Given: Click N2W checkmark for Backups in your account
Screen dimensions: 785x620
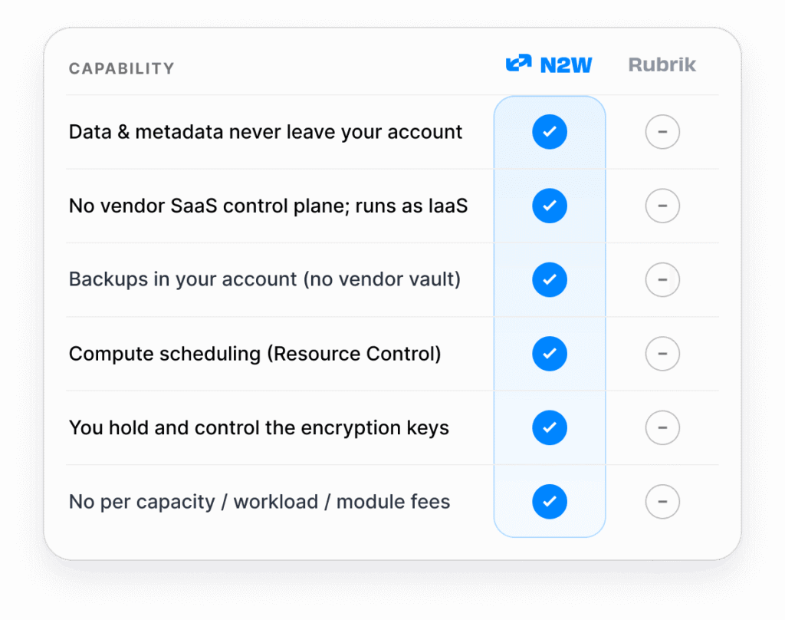Looking at the screenshot, I should pos(549,279).
